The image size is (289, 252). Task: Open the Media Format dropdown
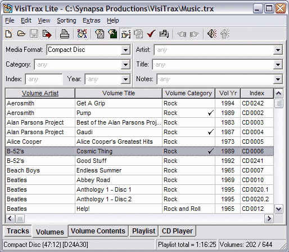(x=125, y=50)
